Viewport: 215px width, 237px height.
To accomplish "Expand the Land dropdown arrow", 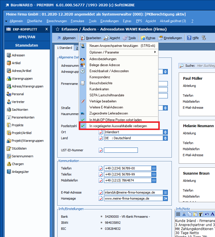I will [165, 138].
